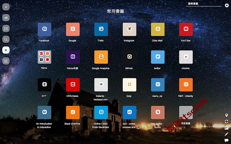Open the Yahoo奇摩 bookmark tile

[73, 57]
